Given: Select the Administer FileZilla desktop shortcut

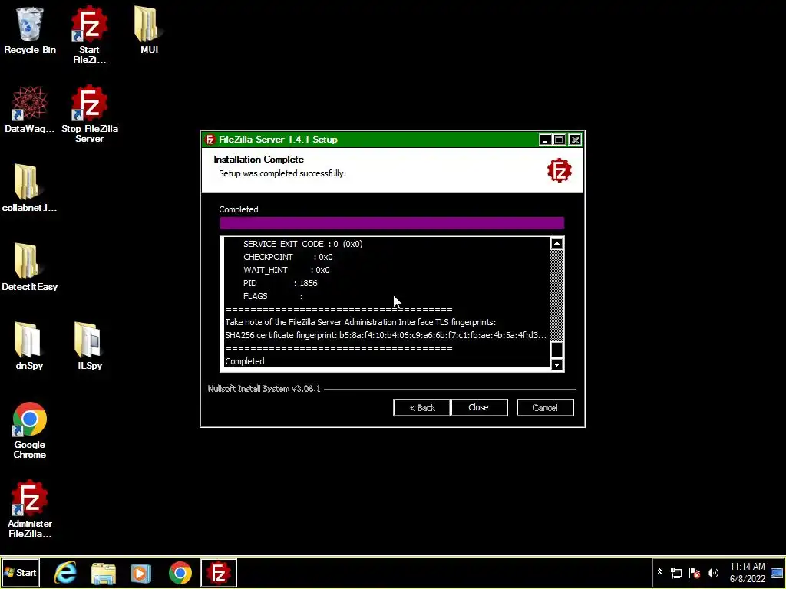Looking at the screenshot, I should (x=30, y=509).
